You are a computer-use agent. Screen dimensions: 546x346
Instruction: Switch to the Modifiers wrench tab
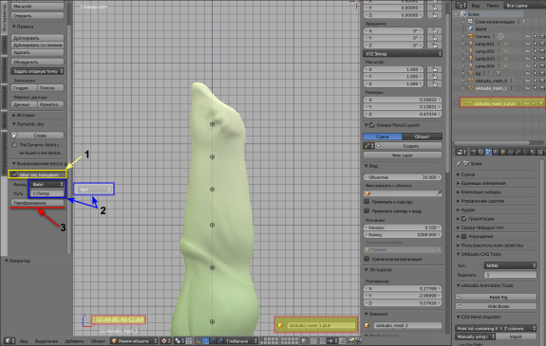point(518,152)
